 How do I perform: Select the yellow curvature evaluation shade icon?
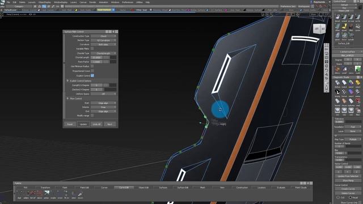[358, 83]
